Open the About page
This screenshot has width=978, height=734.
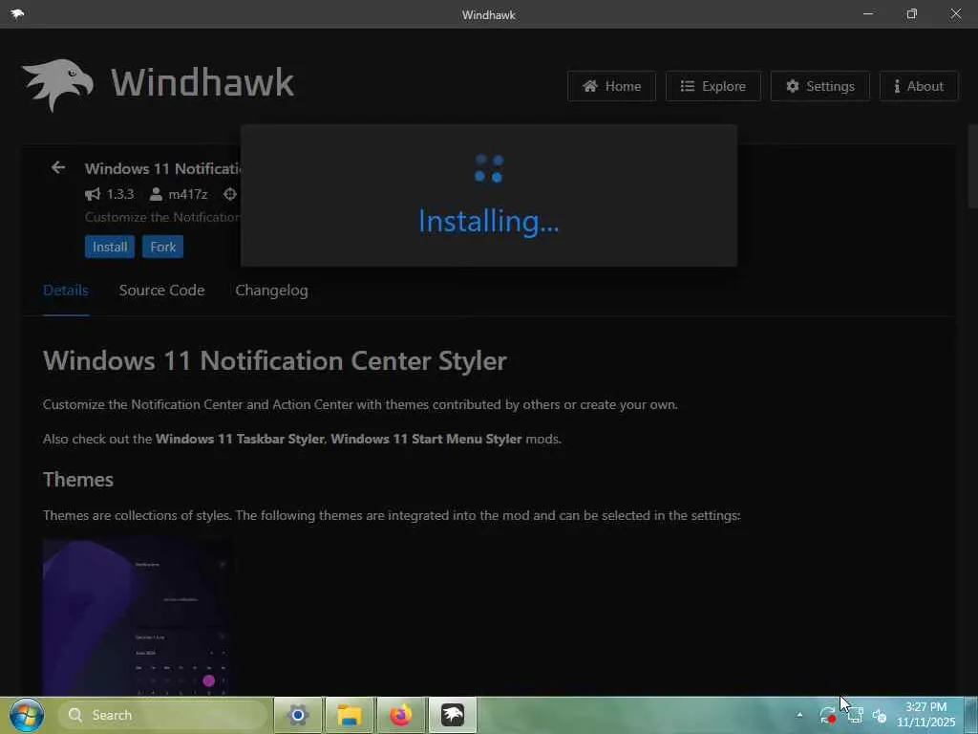click(x=919, y=86)
